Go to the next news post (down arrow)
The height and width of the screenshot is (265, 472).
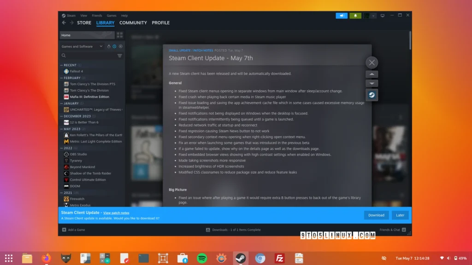pos(372,83)
